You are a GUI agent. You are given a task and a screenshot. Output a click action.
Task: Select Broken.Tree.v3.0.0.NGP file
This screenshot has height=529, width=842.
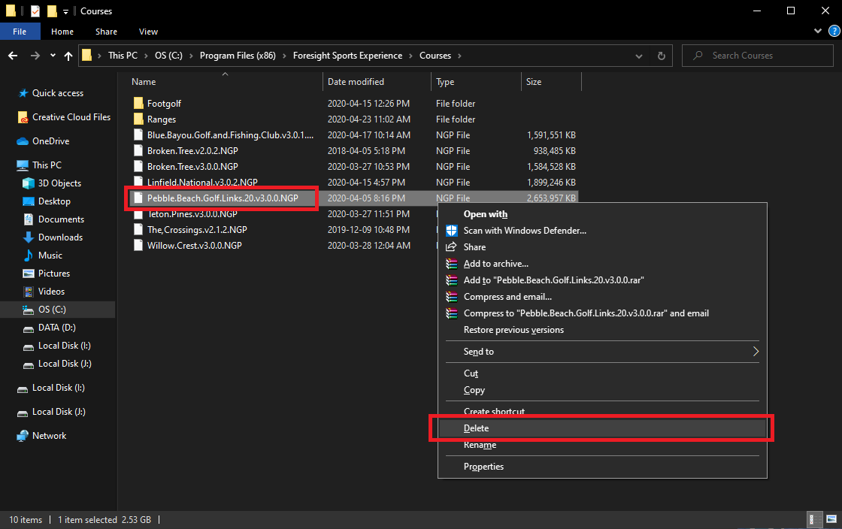click(x=192, y=167)
